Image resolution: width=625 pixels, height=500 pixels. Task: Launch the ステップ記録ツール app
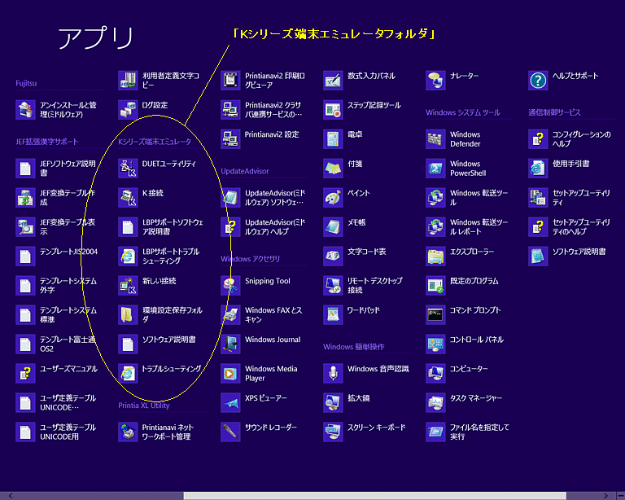[x=333, y=110]
